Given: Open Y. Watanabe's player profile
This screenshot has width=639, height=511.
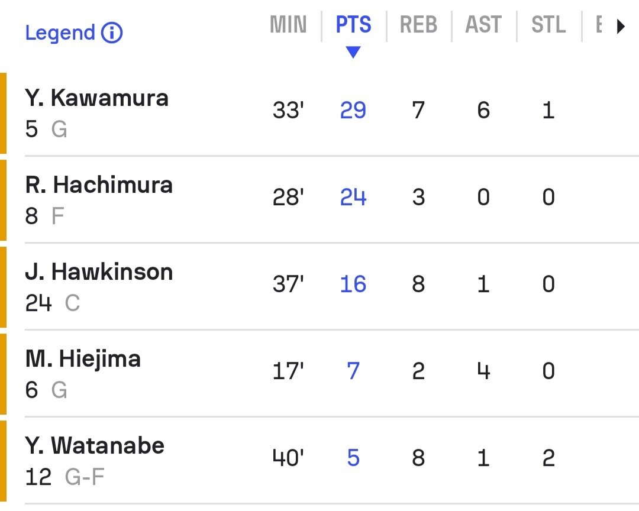Looking at the screenshot, I should tap(95, 446).
